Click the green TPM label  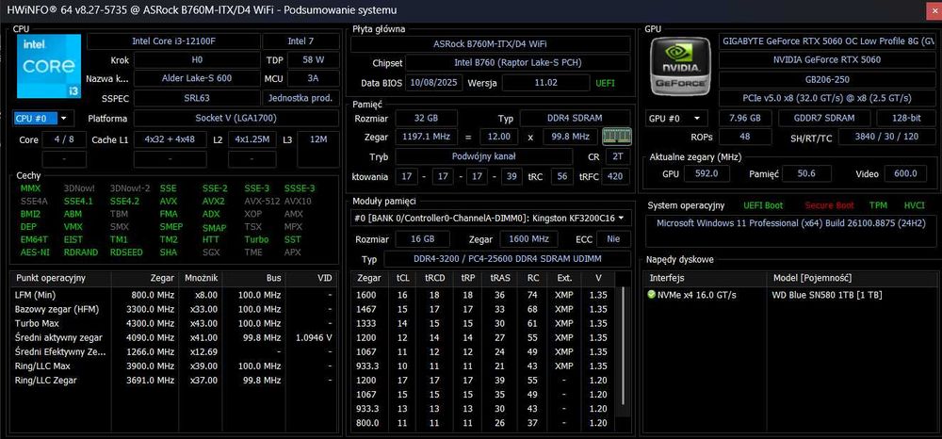878,205
